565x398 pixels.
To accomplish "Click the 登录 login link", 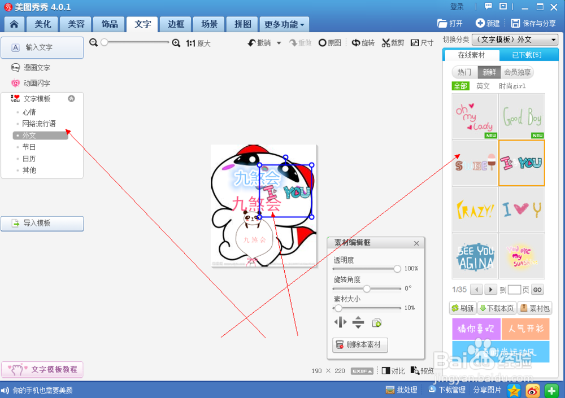I will click(x=457, y=6).
